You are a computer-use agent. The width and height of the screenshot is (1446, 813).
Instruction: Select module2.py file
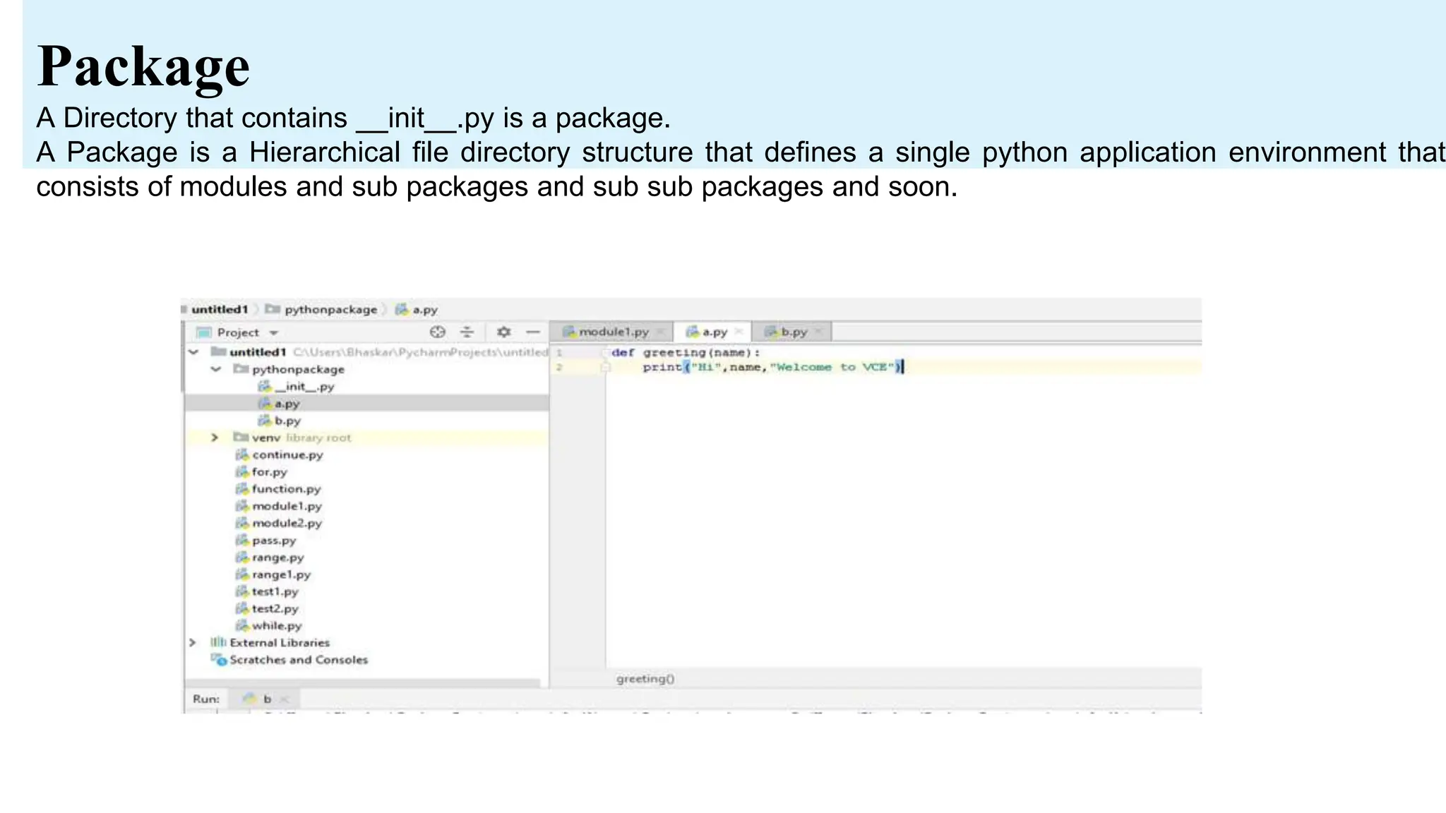(x=287, y=523)
